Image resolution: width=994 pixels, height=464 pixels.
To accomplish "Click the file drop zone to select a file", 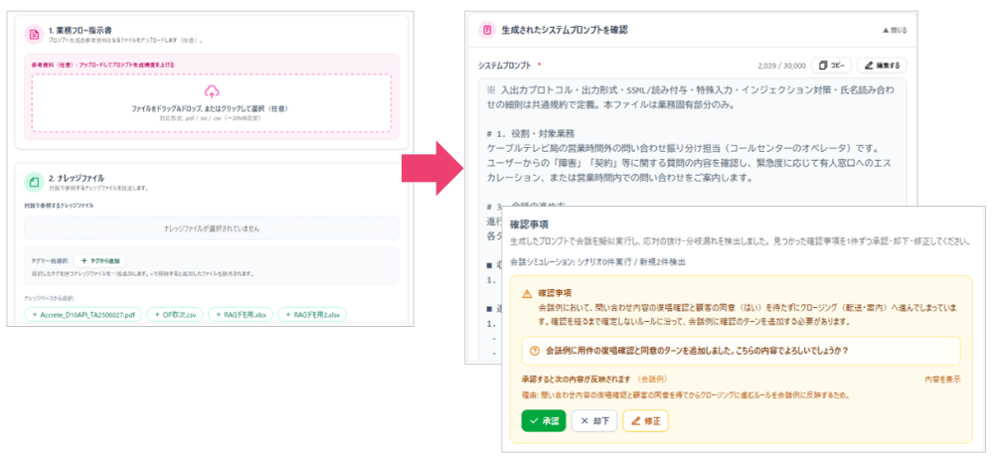I will pos(211,102).
